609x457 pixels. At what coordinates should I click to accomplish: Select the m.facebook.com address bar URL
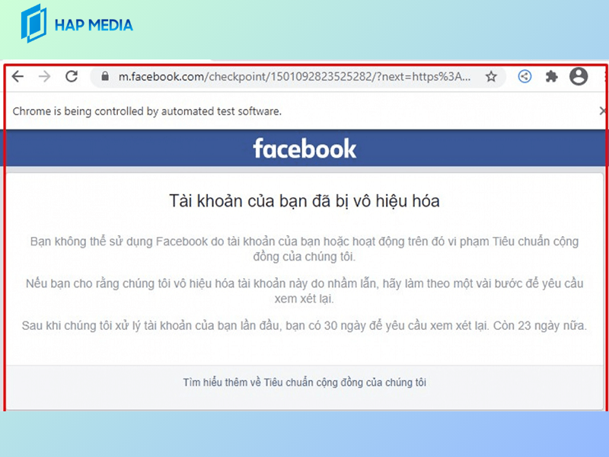295,77
